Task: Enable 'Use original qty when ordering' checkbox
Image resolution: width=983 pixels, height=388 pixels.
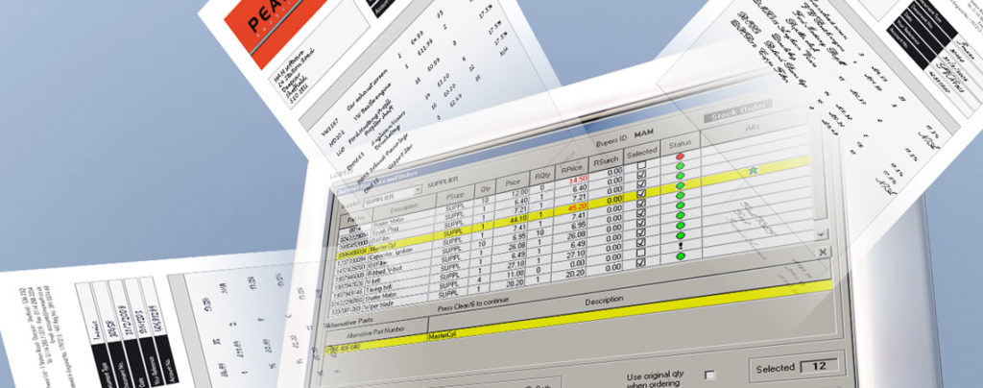Action: (709, 375)
